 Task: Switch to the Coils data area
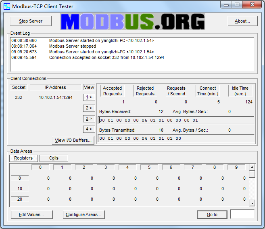[x=54, y=158]
